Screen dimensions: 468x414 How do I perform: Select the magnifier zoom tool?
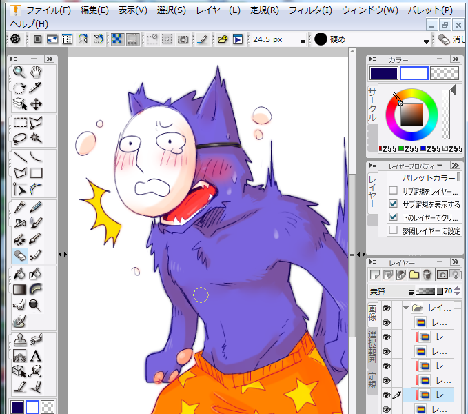(x=19, y=71)
